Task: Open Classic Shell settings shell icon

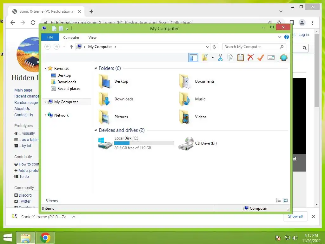Action: coord(283,58)
